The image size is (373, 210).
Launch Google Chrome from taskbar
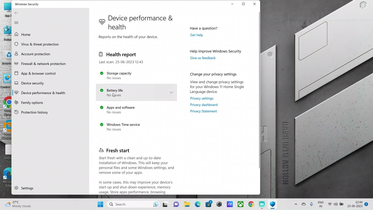(251, 204)
